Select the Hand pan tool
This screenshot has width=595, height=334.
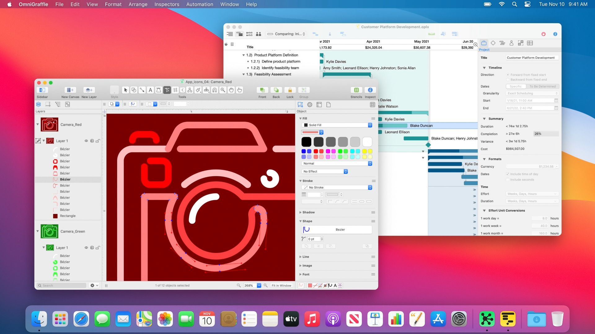[231, 90]
